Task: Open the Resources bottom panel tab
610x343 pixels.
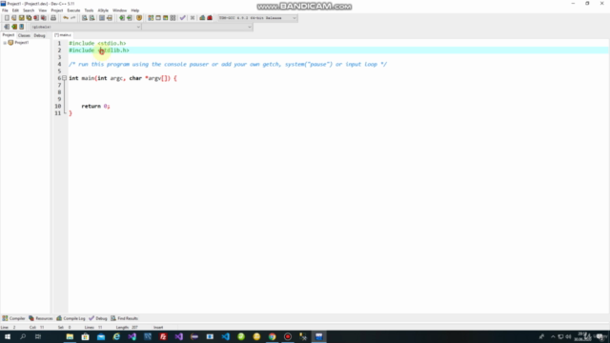Action: [x=40, y=318]
